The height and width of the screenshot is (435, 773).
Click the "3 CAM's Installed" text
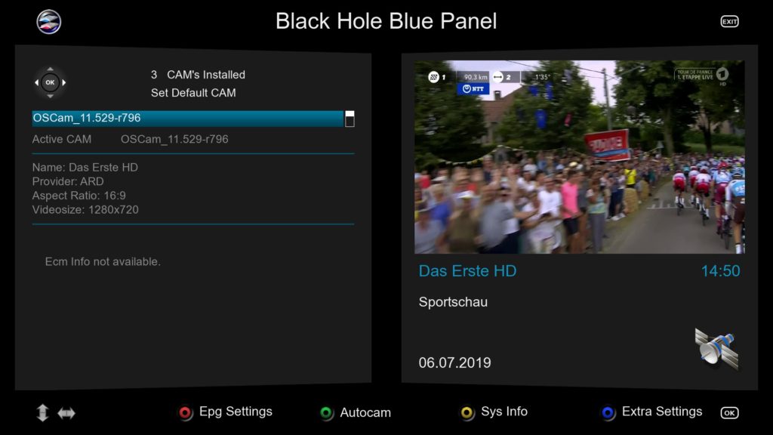(x=199, y=75)
